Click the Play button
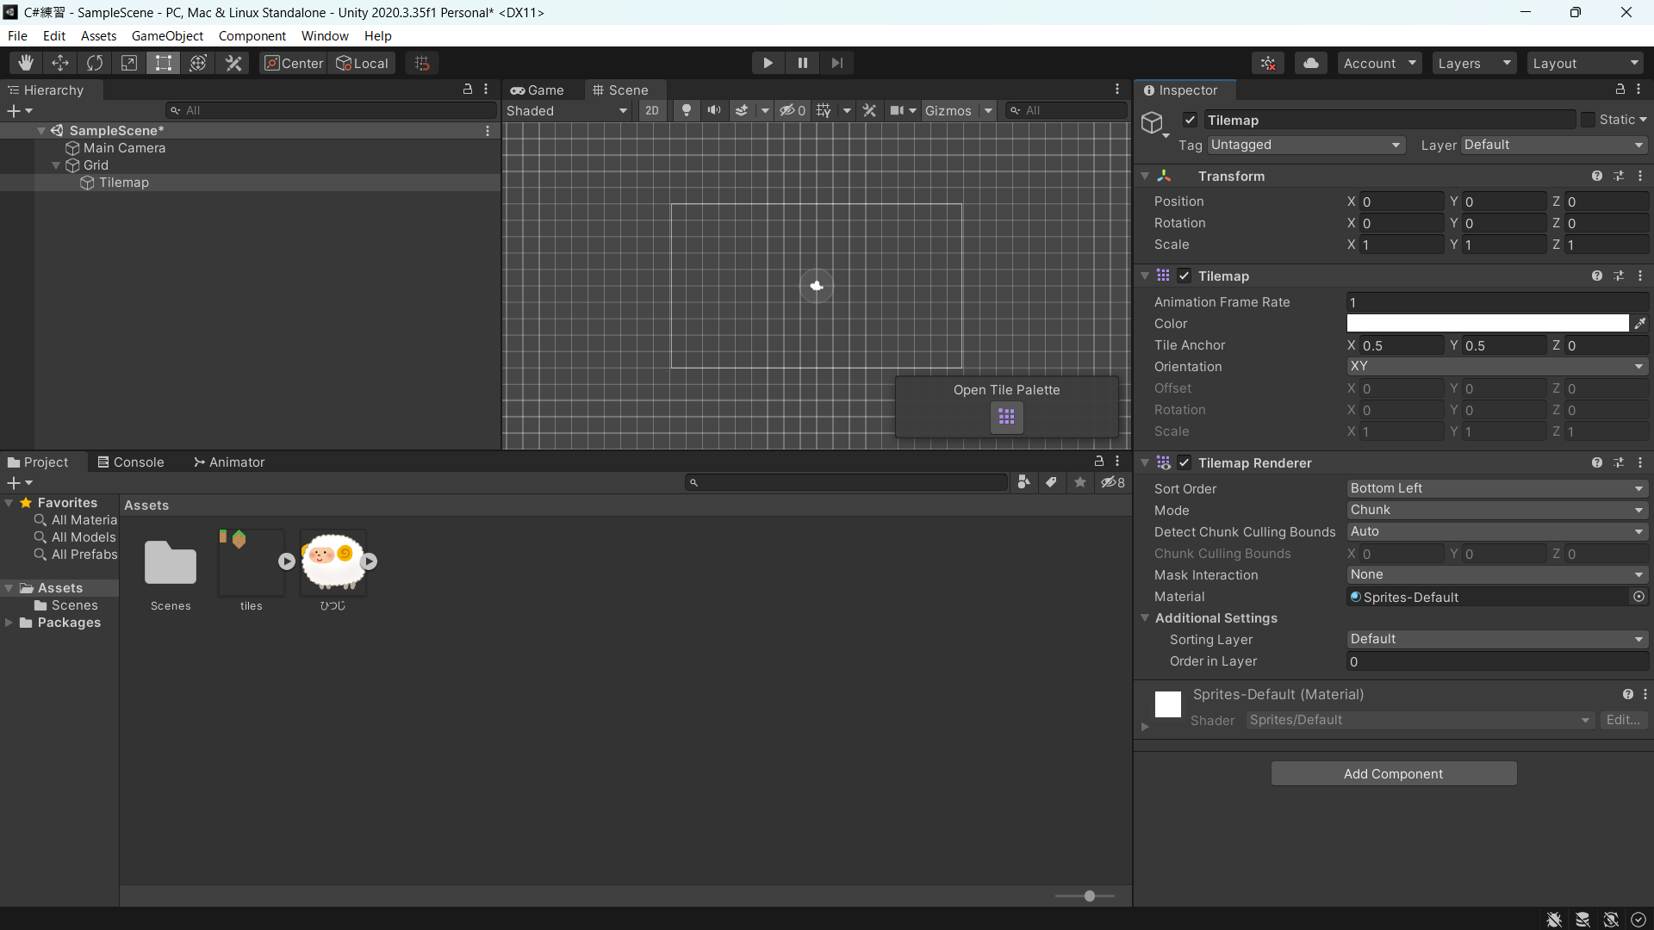Viewport: 1654px width, 930px height. 768,63
